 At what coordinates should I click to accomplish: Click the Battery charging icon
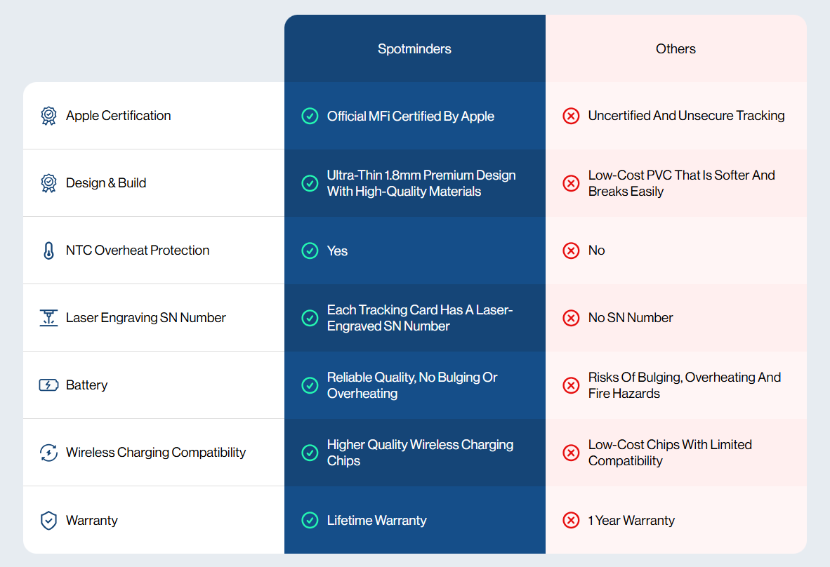pos(48,385)
